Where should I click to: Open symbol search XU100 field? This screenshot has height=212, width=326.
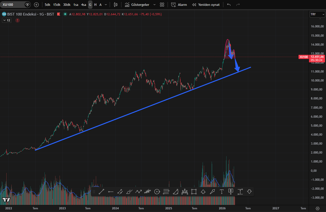tap(16, 5)
